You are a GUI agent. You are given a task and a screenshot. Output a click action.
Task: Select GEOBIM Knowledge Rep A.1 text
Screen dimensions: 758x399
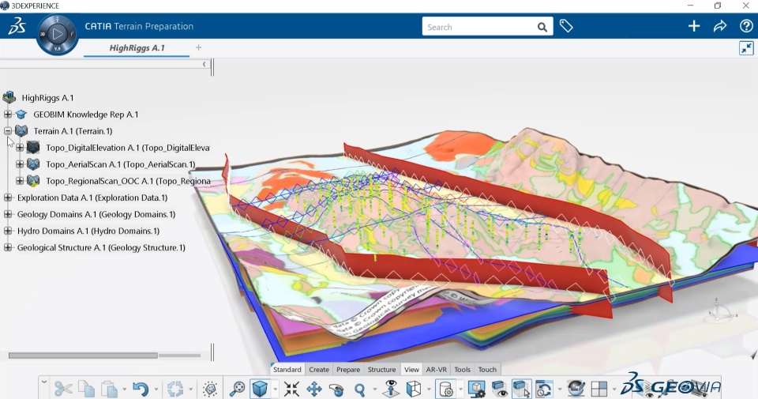point(85,115)
